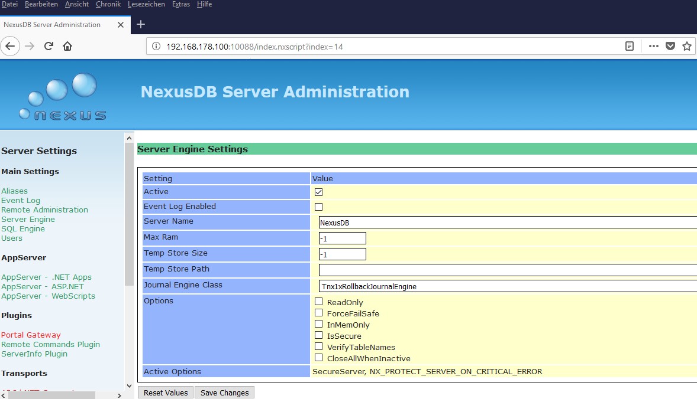Check the InMemOnly option
Screen dimensions: 697x399
coord(318,324)
